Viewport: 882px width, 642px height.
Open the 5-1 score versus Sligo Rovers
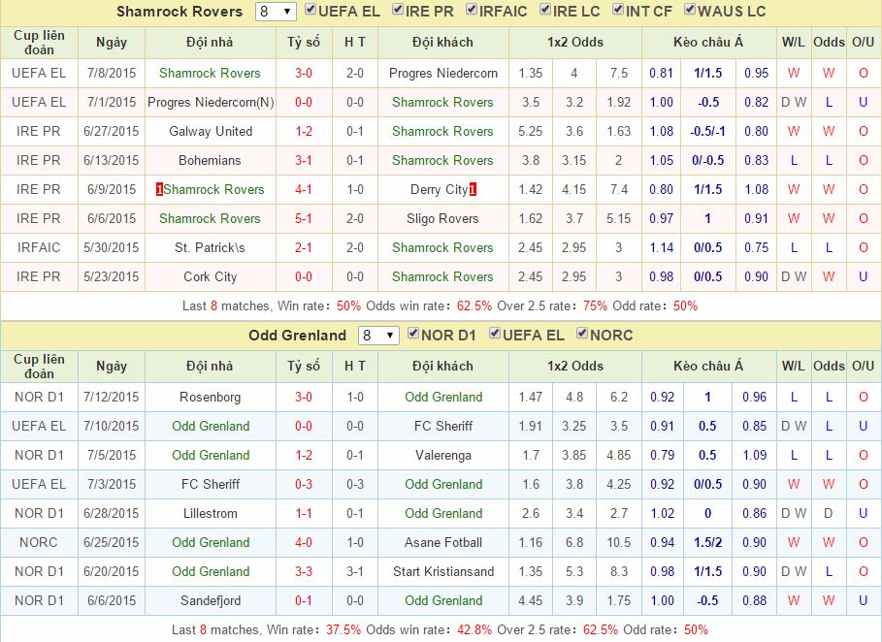tap(304, 218)
